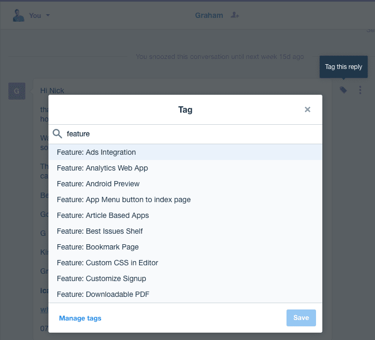Image resolution: width=375 pixels, height=340 pixels.
Task: Click the tag search field containing 'feature'
Action: [x=185, y=134]
